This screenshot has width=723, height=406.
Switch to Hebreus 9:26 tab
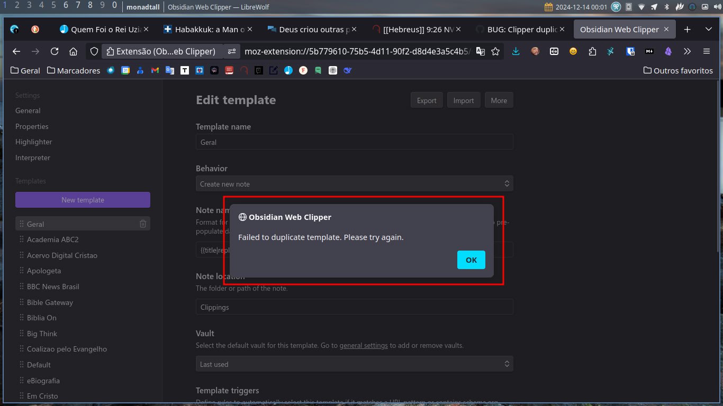415,30
